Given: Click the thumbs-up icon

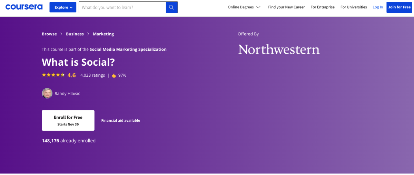Looking at the screenshot, I should (114, 76).
